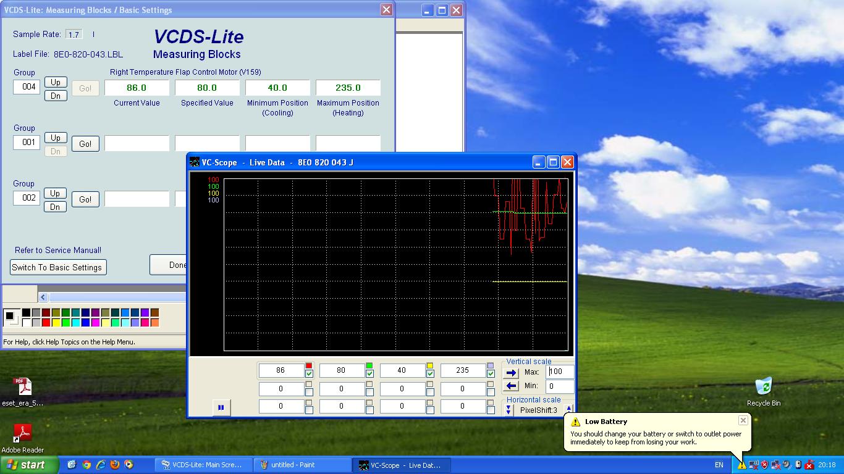Click Switch To Basic Settings button
The image size is (844, 474).
pos(57,267)
